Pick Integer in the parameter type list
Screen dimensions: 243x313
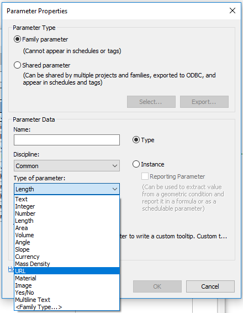[x=67, y=206]
